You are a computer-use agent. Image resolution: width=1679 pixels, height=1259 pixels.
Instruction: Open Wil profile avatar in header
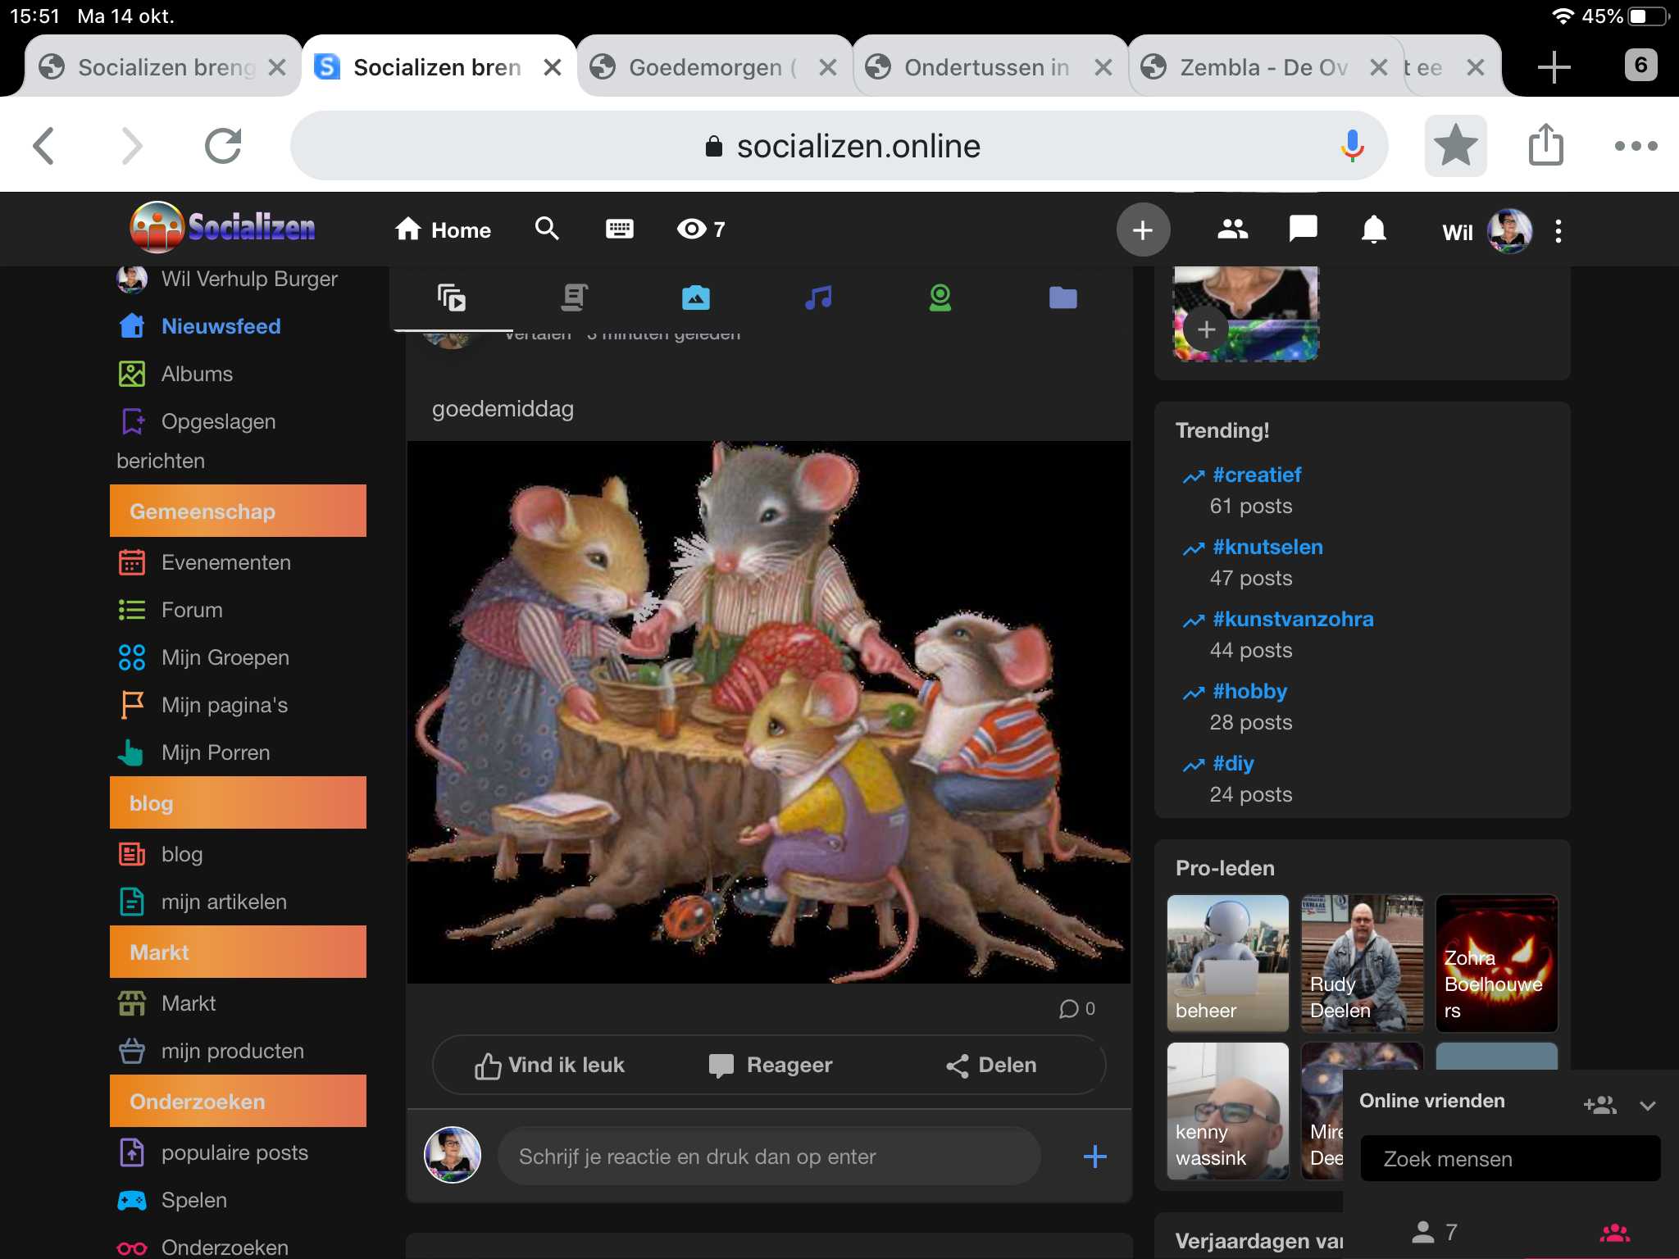click(1510, 231)
